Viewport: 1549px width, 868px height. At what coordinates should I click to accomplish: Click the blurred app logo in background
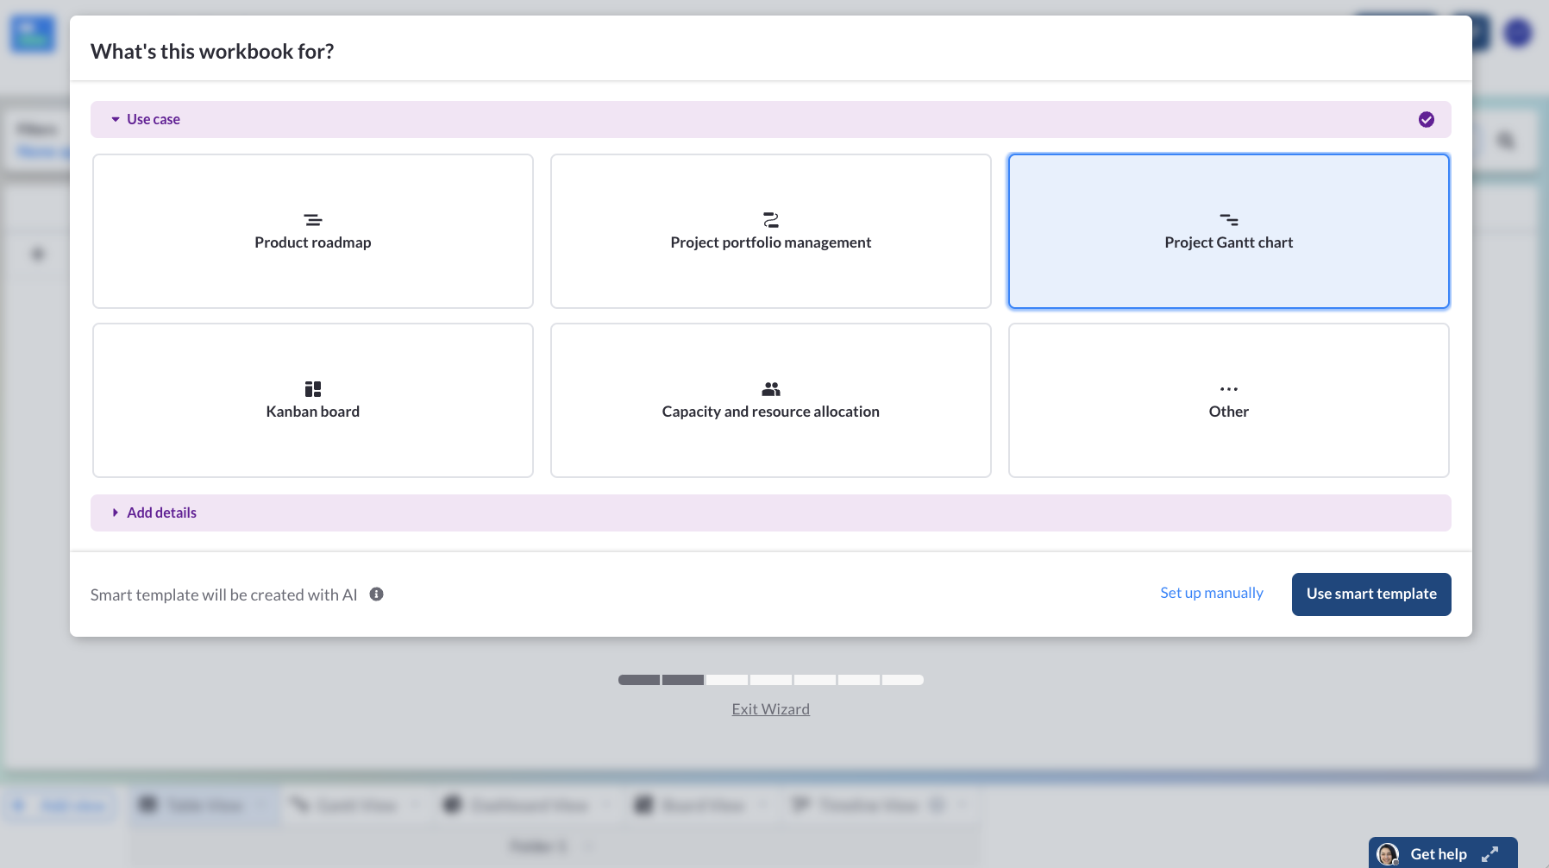[33, 35]
